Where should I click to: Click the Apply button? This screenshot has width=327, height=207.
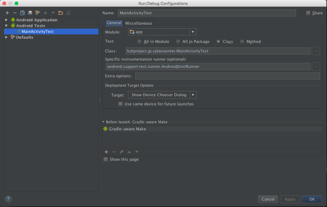(x=290, y=199)
